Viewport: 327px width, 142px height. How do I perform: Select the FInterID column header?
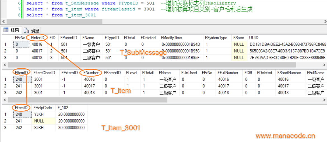point(38,38)
